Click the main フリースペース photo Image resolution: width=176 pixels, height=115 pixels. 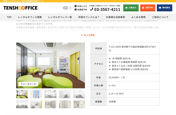point(51,65)
